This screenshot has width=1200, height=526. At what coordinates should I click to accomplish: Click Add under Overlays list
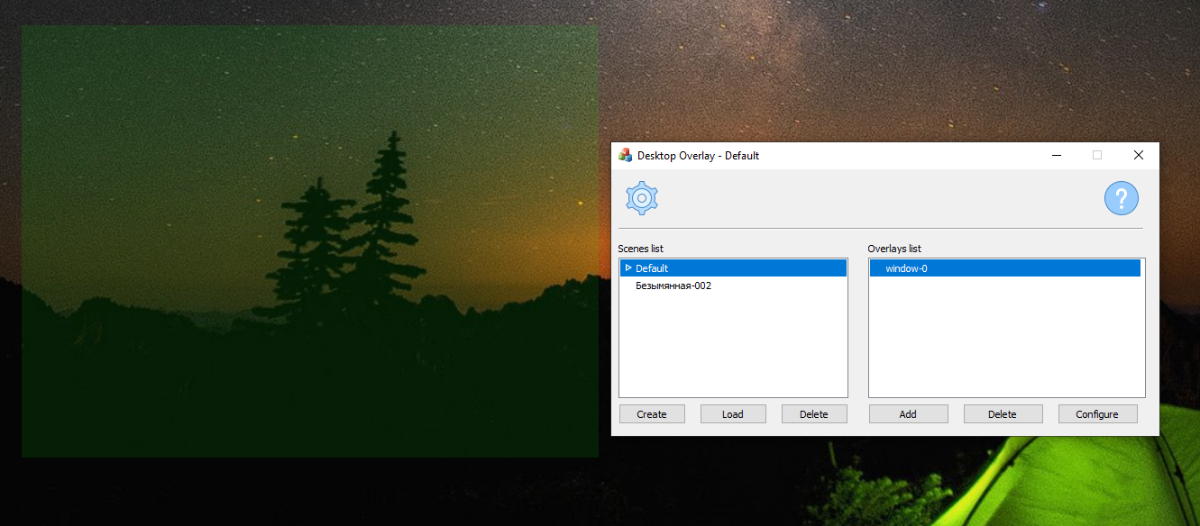pos(908,414)
